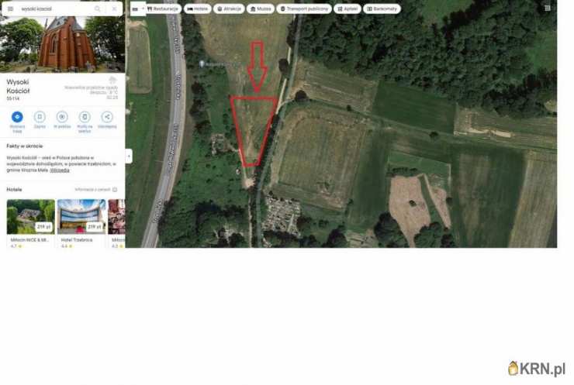
Task: Open the travel mode dropdown beside the search box
Action: pyautogui.click(x=138, y=9)
